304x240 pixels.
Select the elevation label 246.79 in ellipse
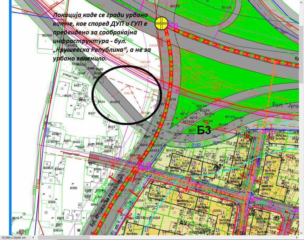[129, 93]
